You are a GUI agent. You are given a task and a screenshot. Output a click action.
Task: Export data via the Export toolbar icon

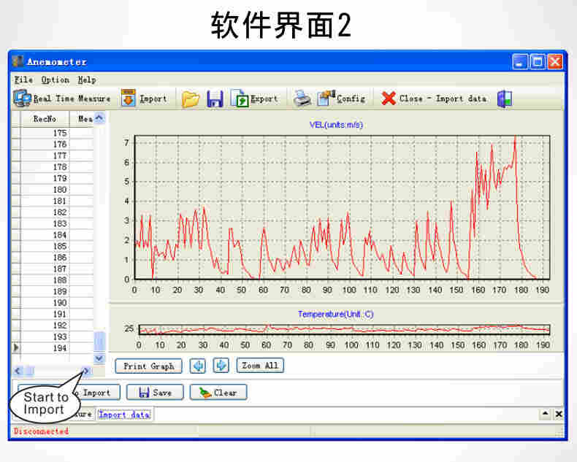(x=254, y=99)
